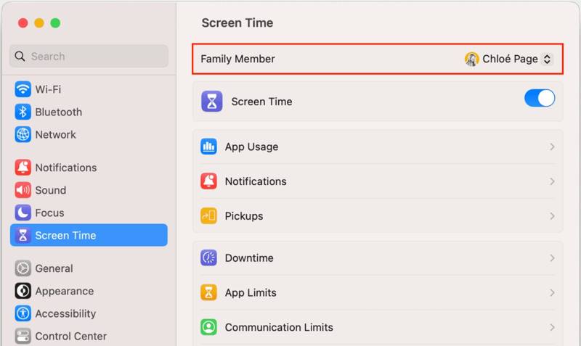Click the Chloé Page name text
Viewport: 581px width, 346px height.
[510, 59]
